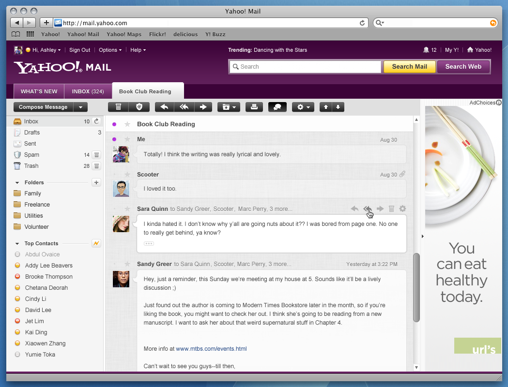Add a bookmark using the browser plus button
The width and height of the screenshot is (508, 387).
click(46, 23)
